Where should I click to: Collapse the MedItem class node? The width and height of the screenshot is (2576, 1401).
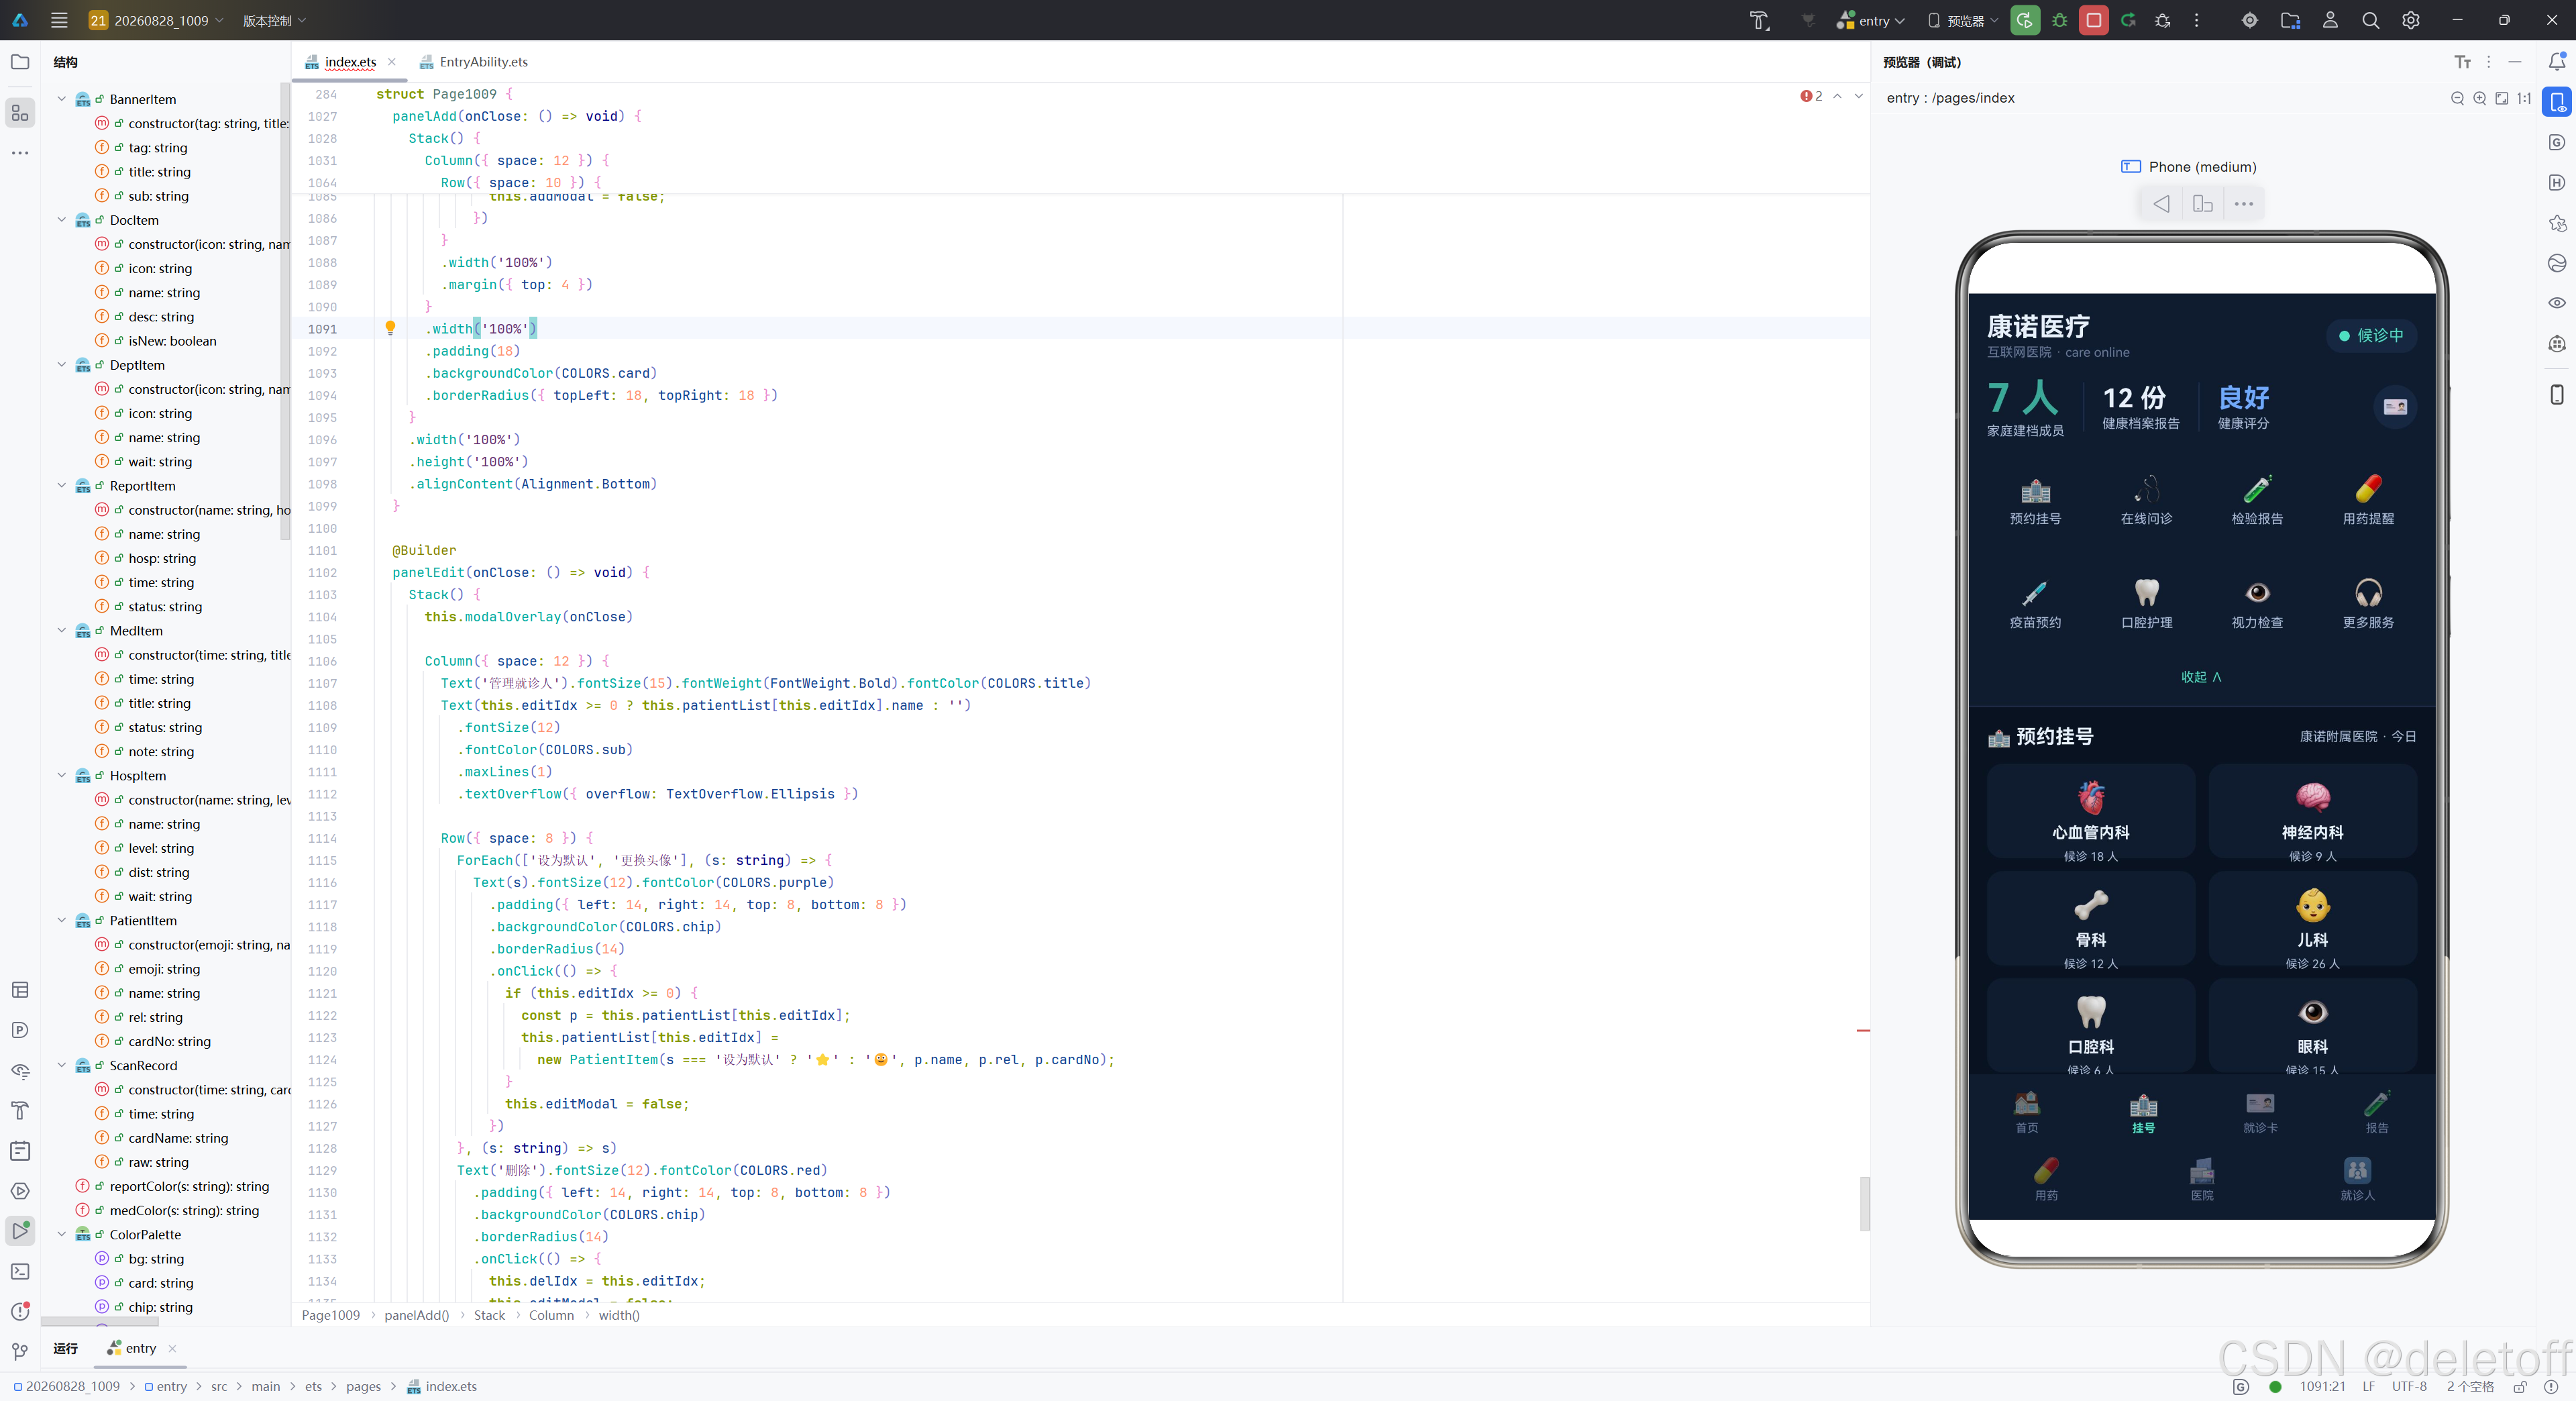coord(62,631)
